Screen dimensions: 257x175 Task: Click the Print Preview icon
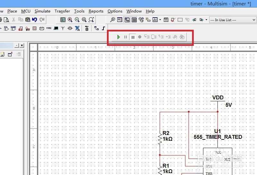click(6, 20)
